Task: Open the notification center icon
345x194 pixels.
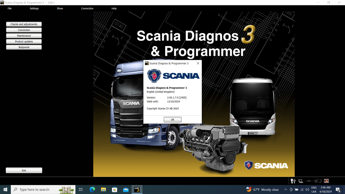Action: (338, 189)
